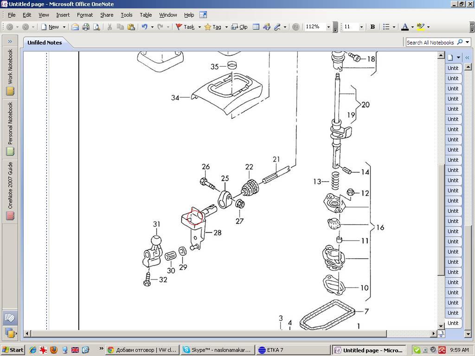Expand the Tag dropdown arrow
This screenshot has height=356, width=475.
226,27
